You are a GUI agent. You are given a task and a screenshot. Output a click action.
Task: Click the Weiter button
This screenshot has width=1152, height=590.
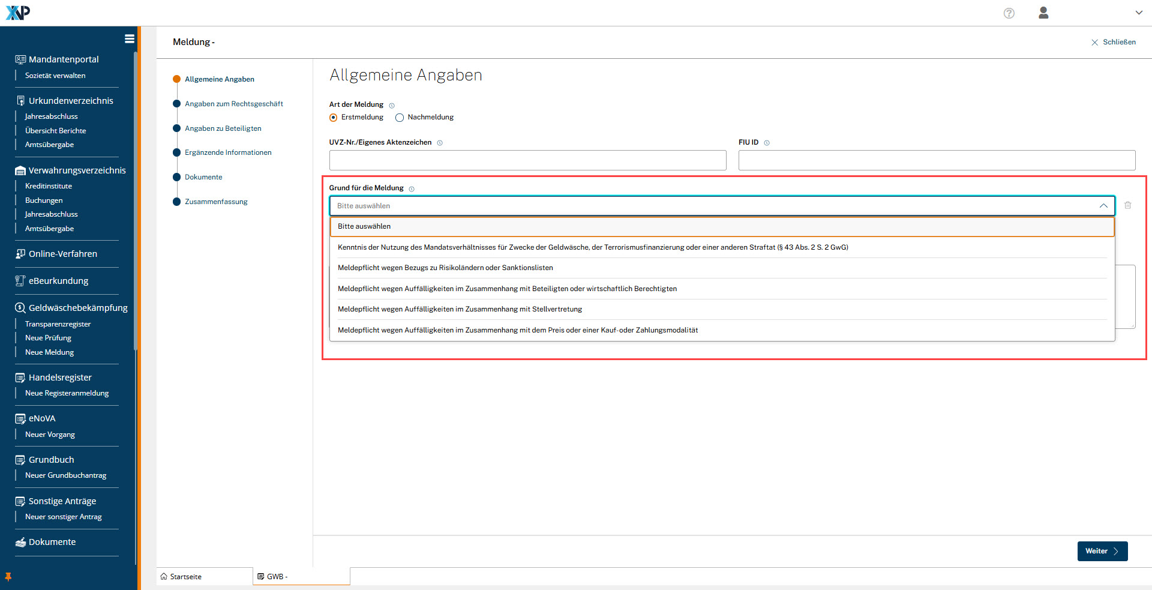[1102, 551]
